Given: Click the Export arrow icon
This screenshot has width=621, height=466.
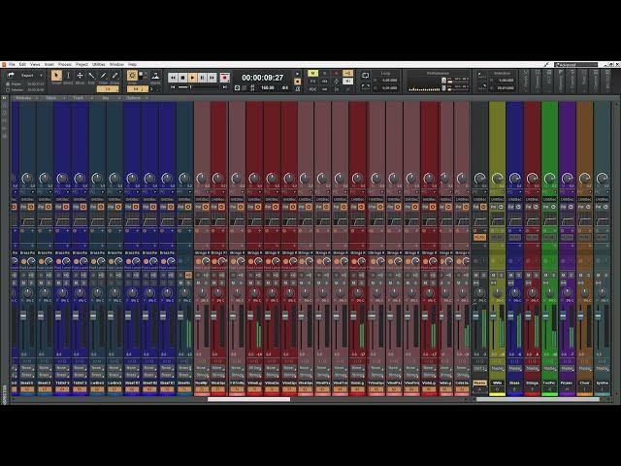Looking at the screenshot, I should pyautogui.click(x=12, y=75).
